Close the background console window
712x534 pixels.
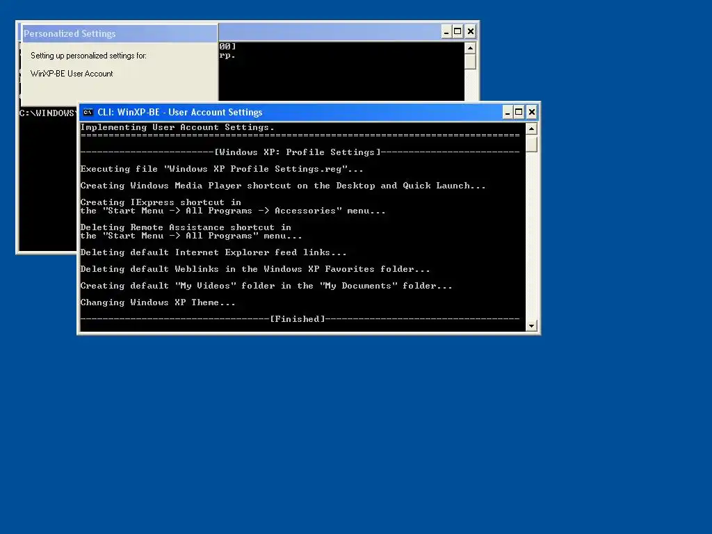click(471, 32)
